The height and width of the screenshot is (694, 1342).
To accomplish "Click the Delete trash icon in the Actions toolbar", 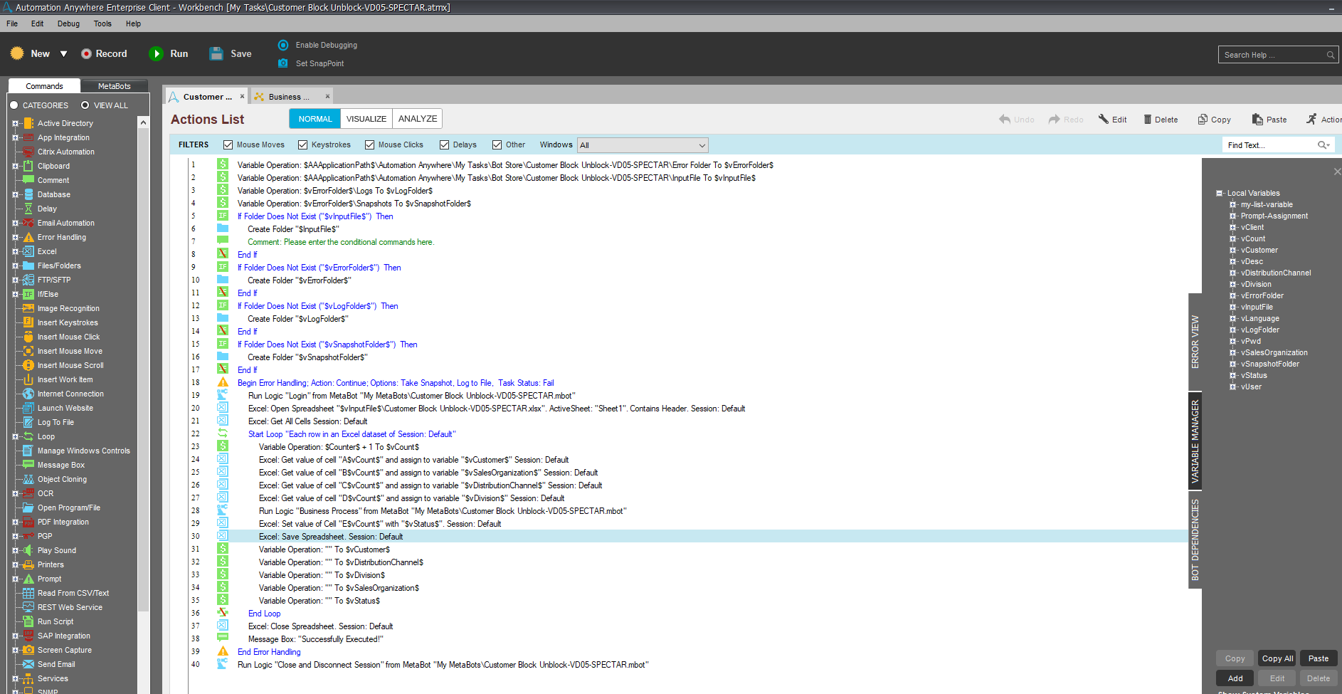I will 1147,120.
